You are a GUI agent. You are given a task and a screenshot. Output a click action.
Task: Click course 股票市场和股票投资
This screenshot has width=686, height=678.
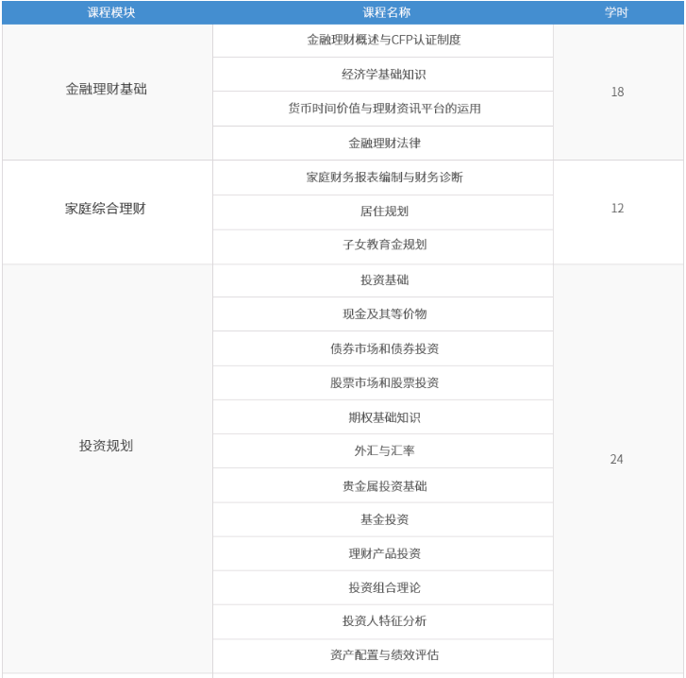coord(384,382)
